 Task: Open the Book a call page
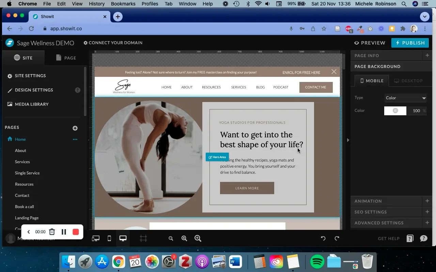click(x=25, y=207)
